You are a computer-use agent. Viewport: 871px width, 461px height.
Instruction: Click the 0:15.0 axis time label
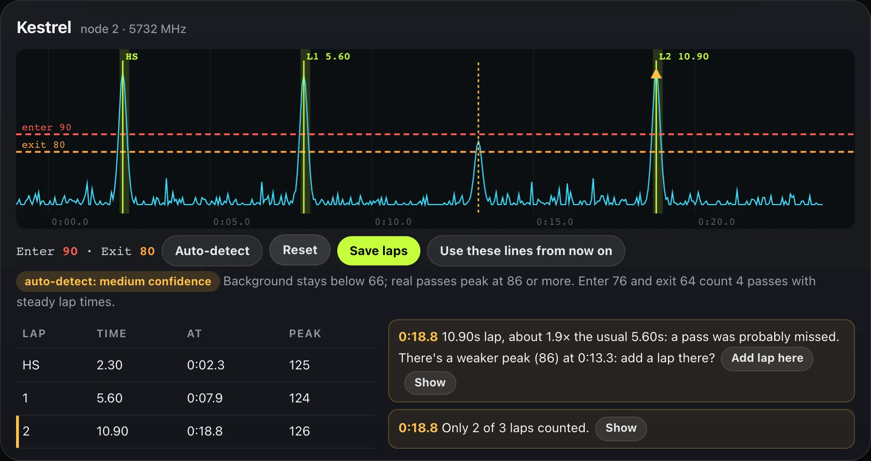[x=555, y=222]
